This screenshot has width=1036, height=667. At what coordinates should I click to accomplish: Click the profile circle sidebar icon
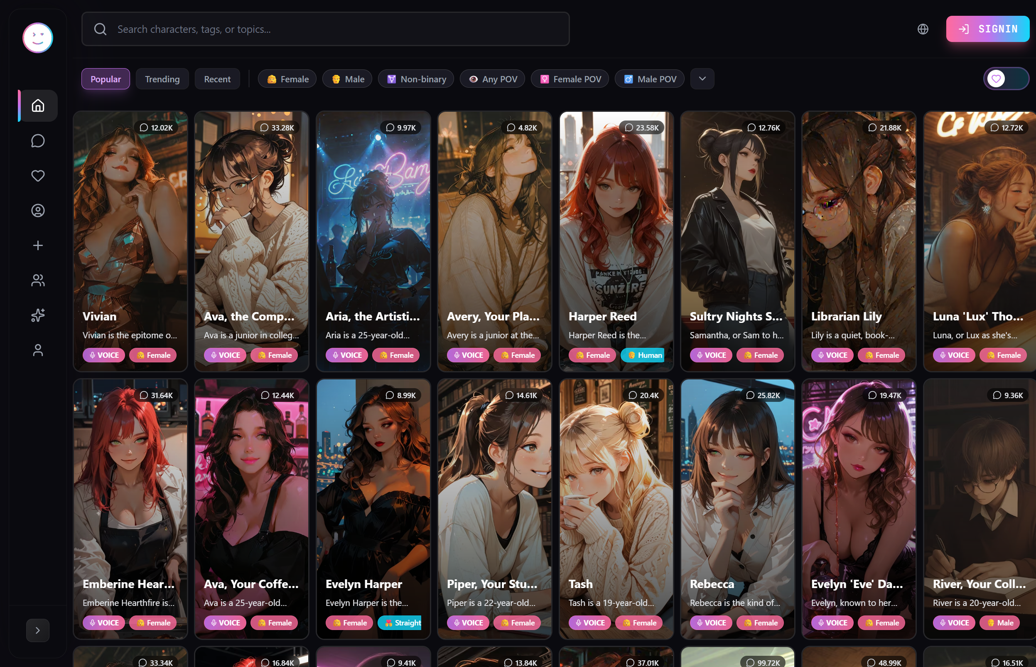38,211
